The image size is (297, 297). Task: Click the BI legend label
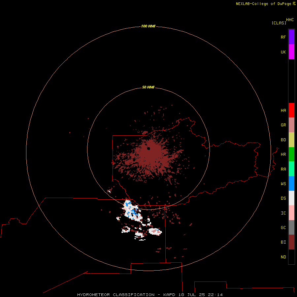(283, 242)
